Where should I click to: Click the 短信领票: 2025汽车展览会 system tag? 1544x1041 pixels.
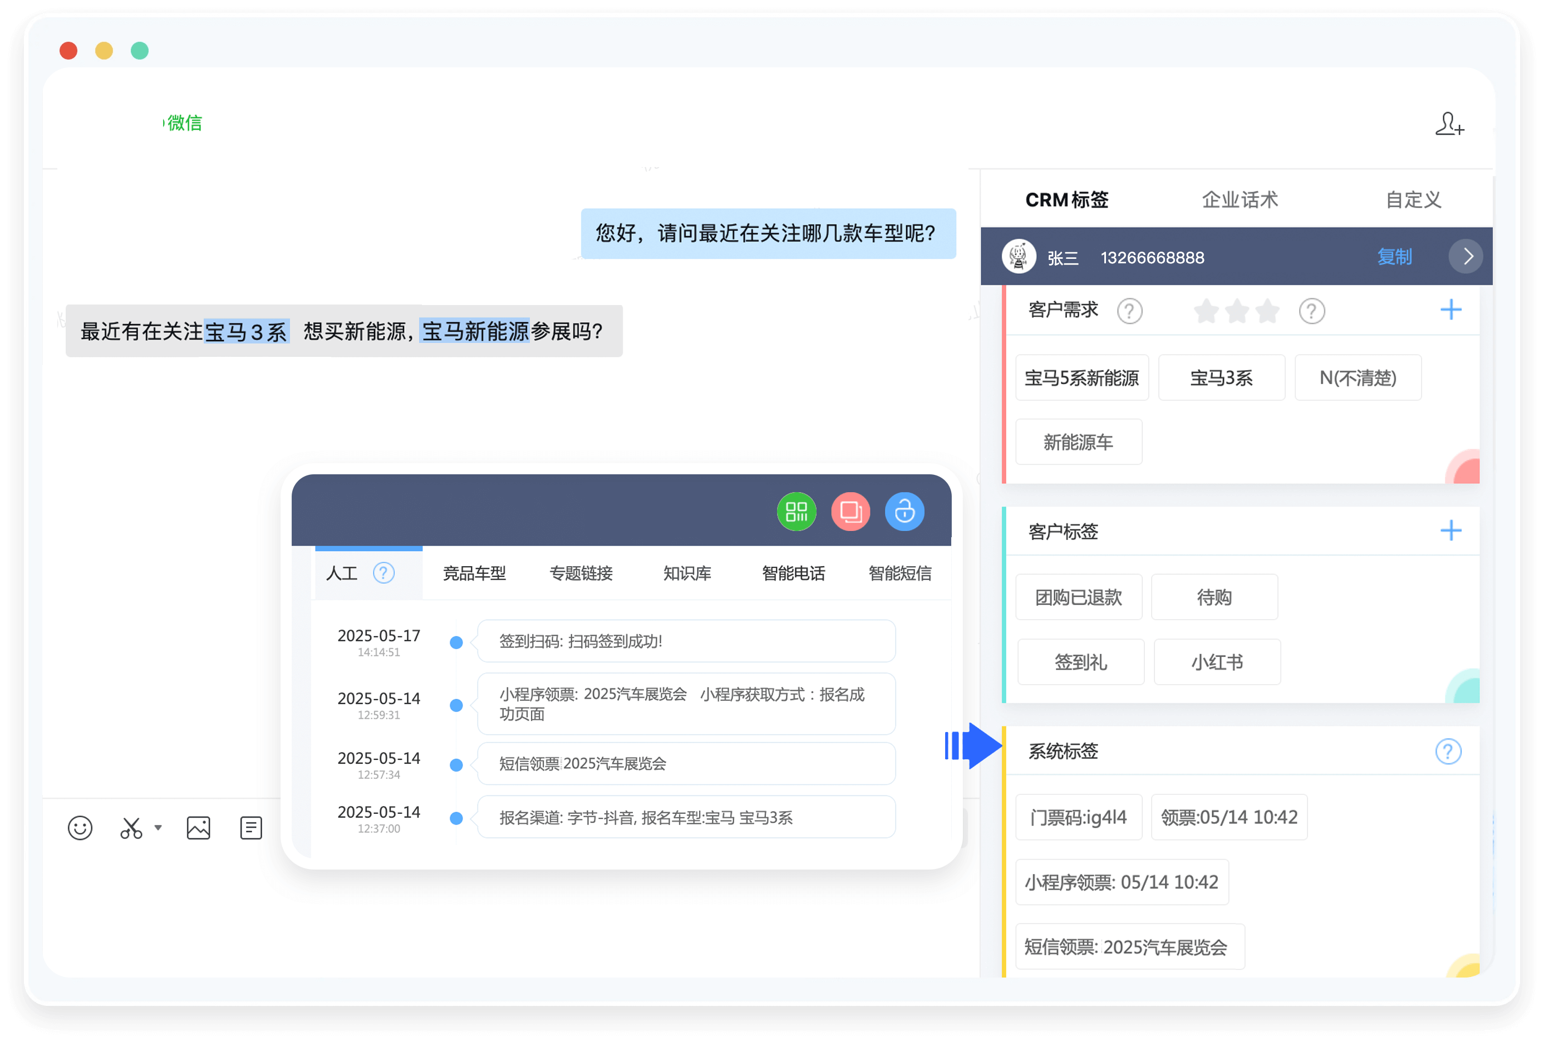[x=1129, y=946]
